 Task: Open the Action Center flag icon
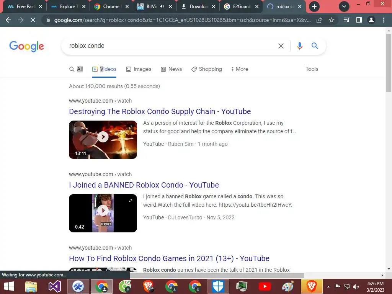pyautogui.click(x=338, y=287)
